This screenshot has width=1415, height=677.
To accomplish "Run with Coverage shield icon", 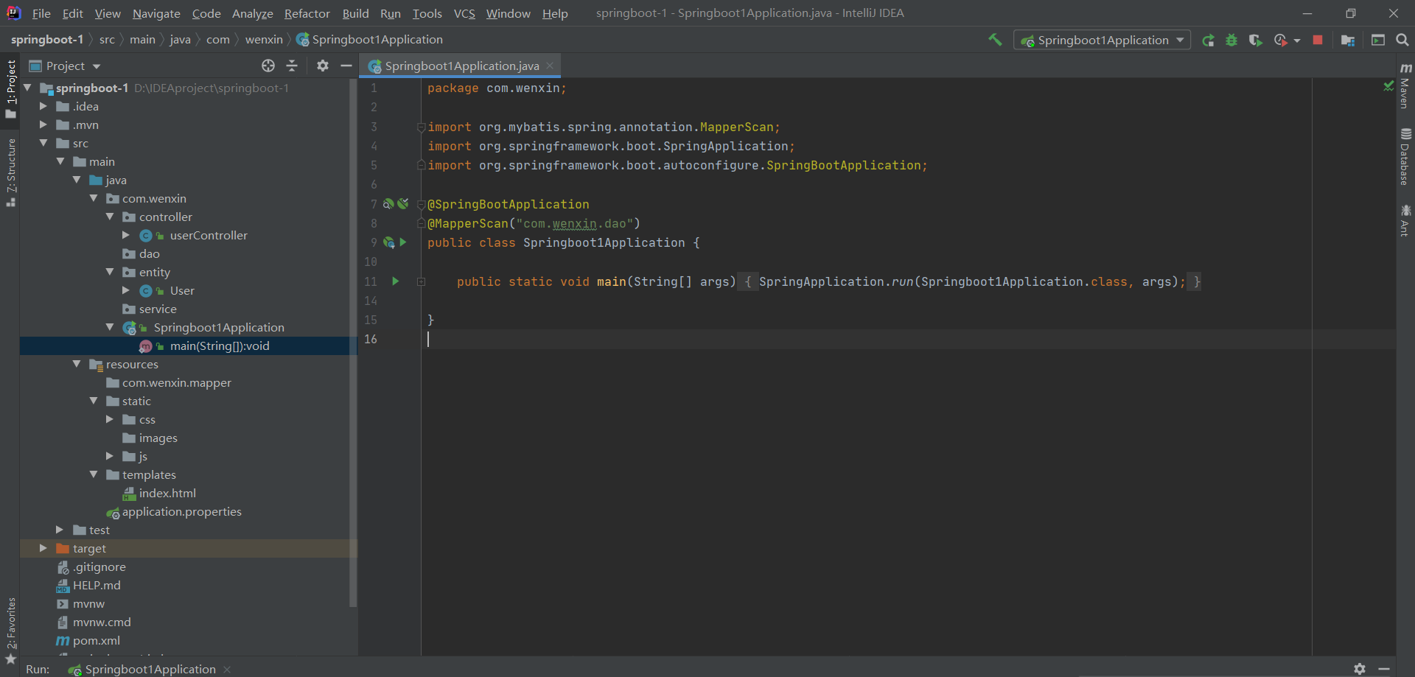I will pos(1255,40).
